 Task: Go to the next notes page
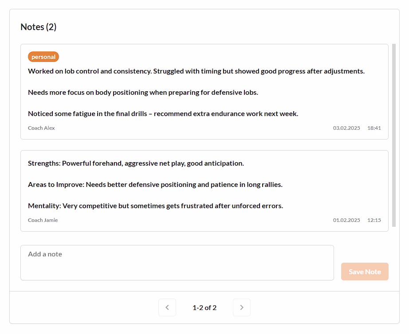tap(242, 307)
